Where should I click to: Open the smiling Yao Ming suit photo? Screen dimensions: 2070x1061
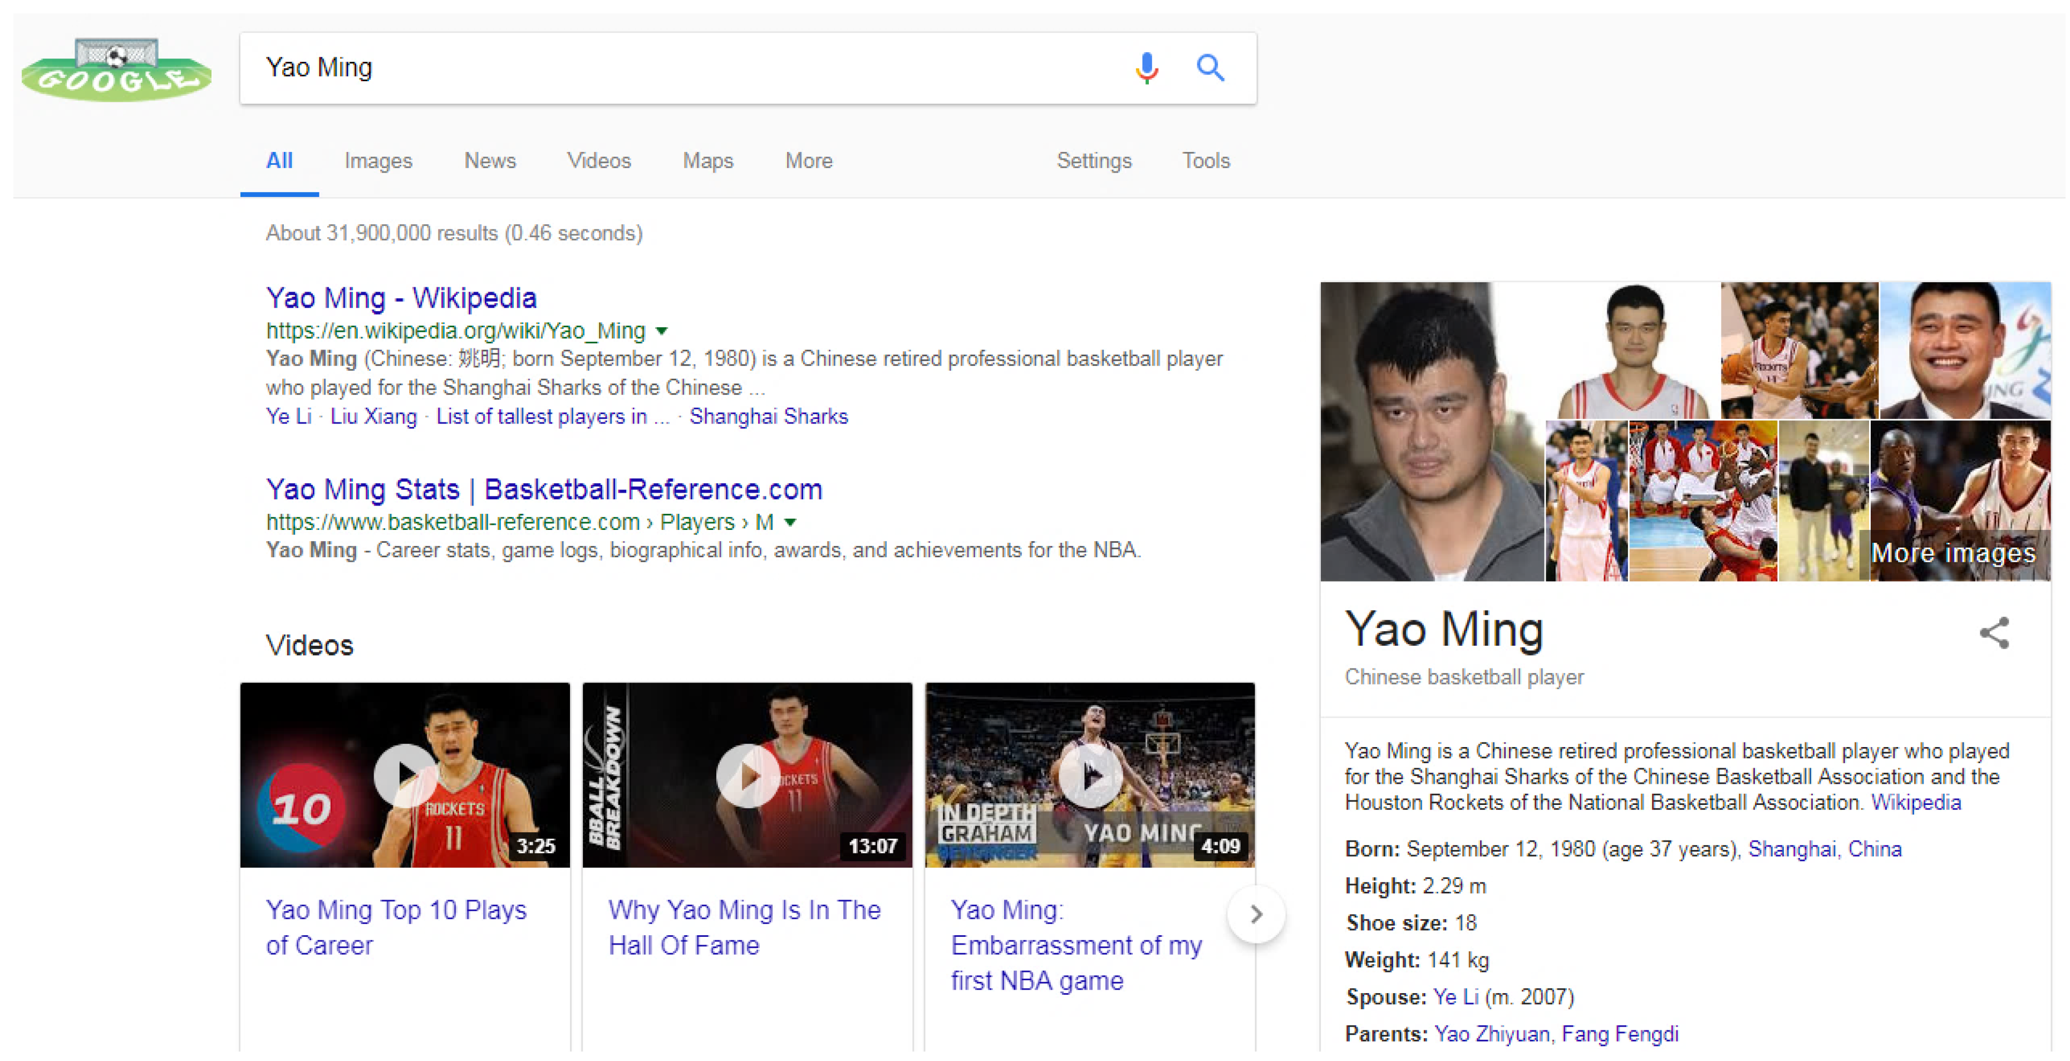click(x=1965, y=350)
